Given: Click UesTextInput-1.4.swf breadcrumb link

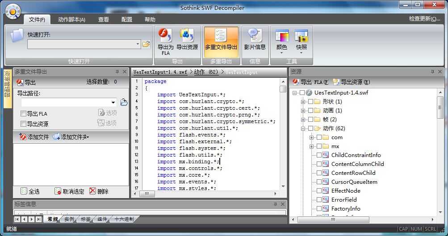Looking at the screenshot, I should 160,72.
